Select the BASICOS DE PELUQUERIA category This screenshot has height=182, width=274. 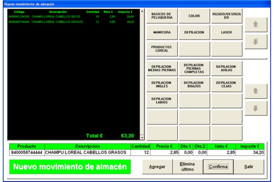click(x=162, y=16)
